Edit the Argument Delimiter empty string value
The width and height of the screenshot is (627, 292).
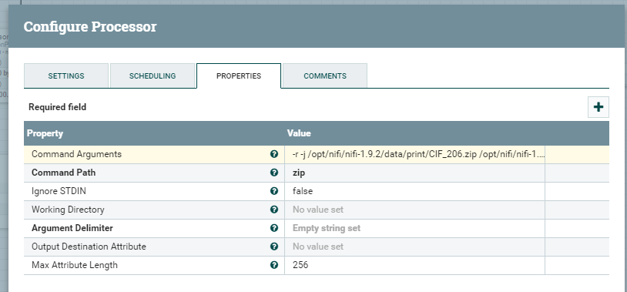tap(414, 228)
